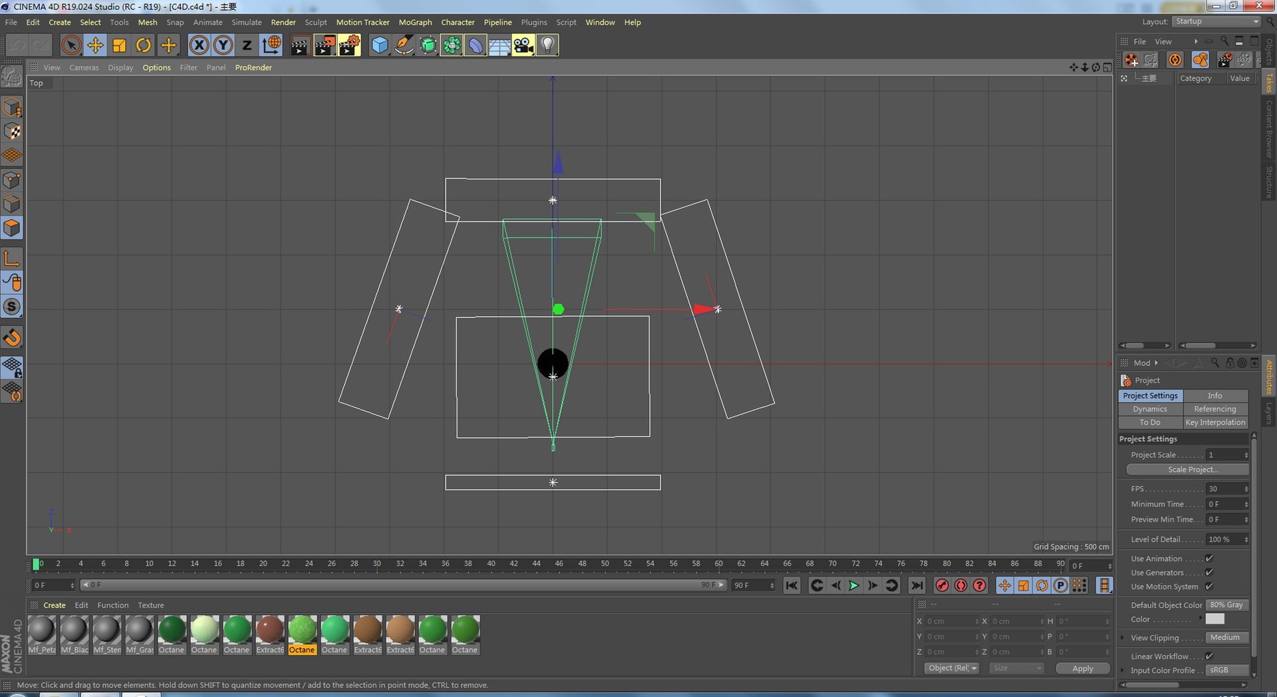1277x697 pixels.
Task: Toggle Use Animation checkbox
Action: (1209, 558)
